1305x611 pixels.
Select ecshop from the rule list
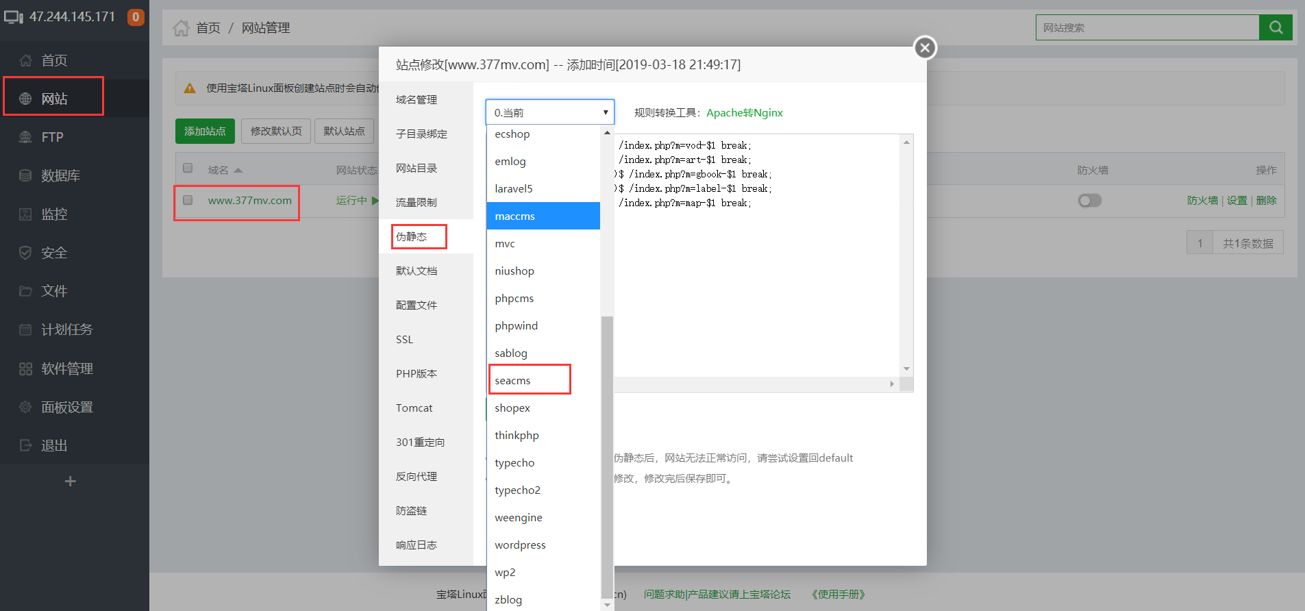(543, 134)
